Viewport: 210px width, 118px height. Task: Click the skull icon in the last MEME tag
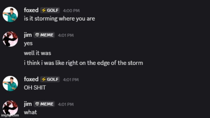[x=37, y=104]
